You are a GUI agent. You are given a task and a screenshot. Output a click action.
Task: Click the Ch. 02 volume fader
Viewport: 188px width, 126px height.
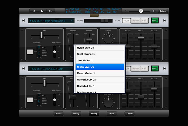(x=104, y=21)
